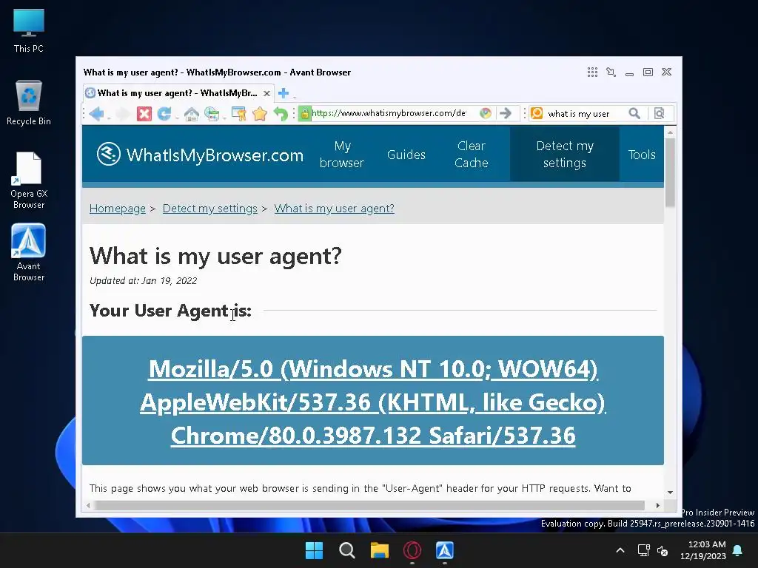This screenshot has height=568, width=758.
Task: Open the home page icon
Action: pyautogui.click(x=192, y=114)
